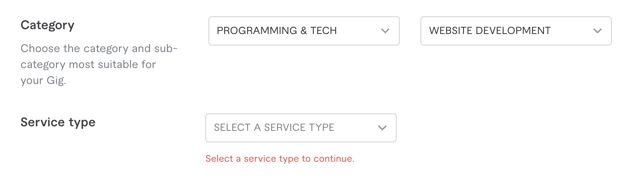The width and height of the screenshot is (627, 186).
Task: Click the word "PROGRAMMING" in the category box
Action: click(257, 31)
